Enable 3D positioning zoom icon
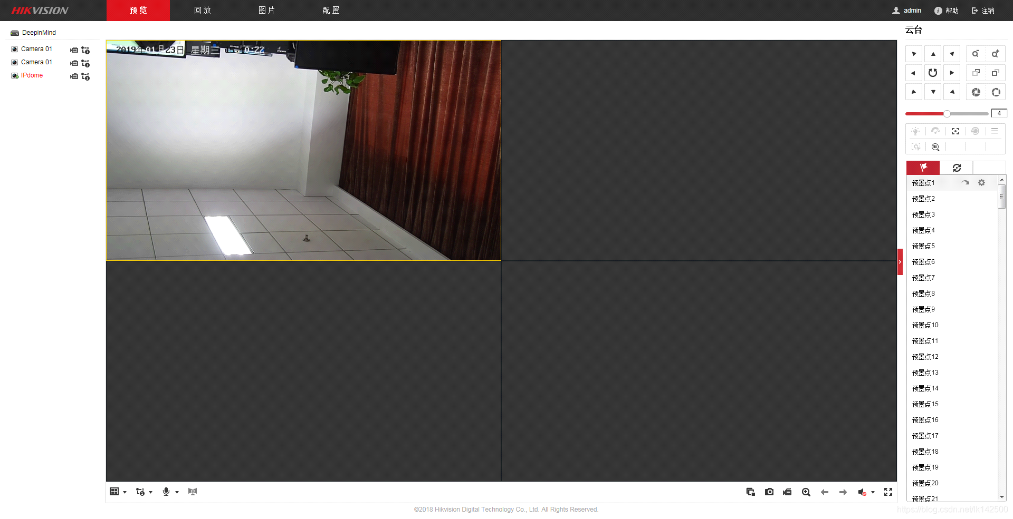 click(x=935, y=147)
